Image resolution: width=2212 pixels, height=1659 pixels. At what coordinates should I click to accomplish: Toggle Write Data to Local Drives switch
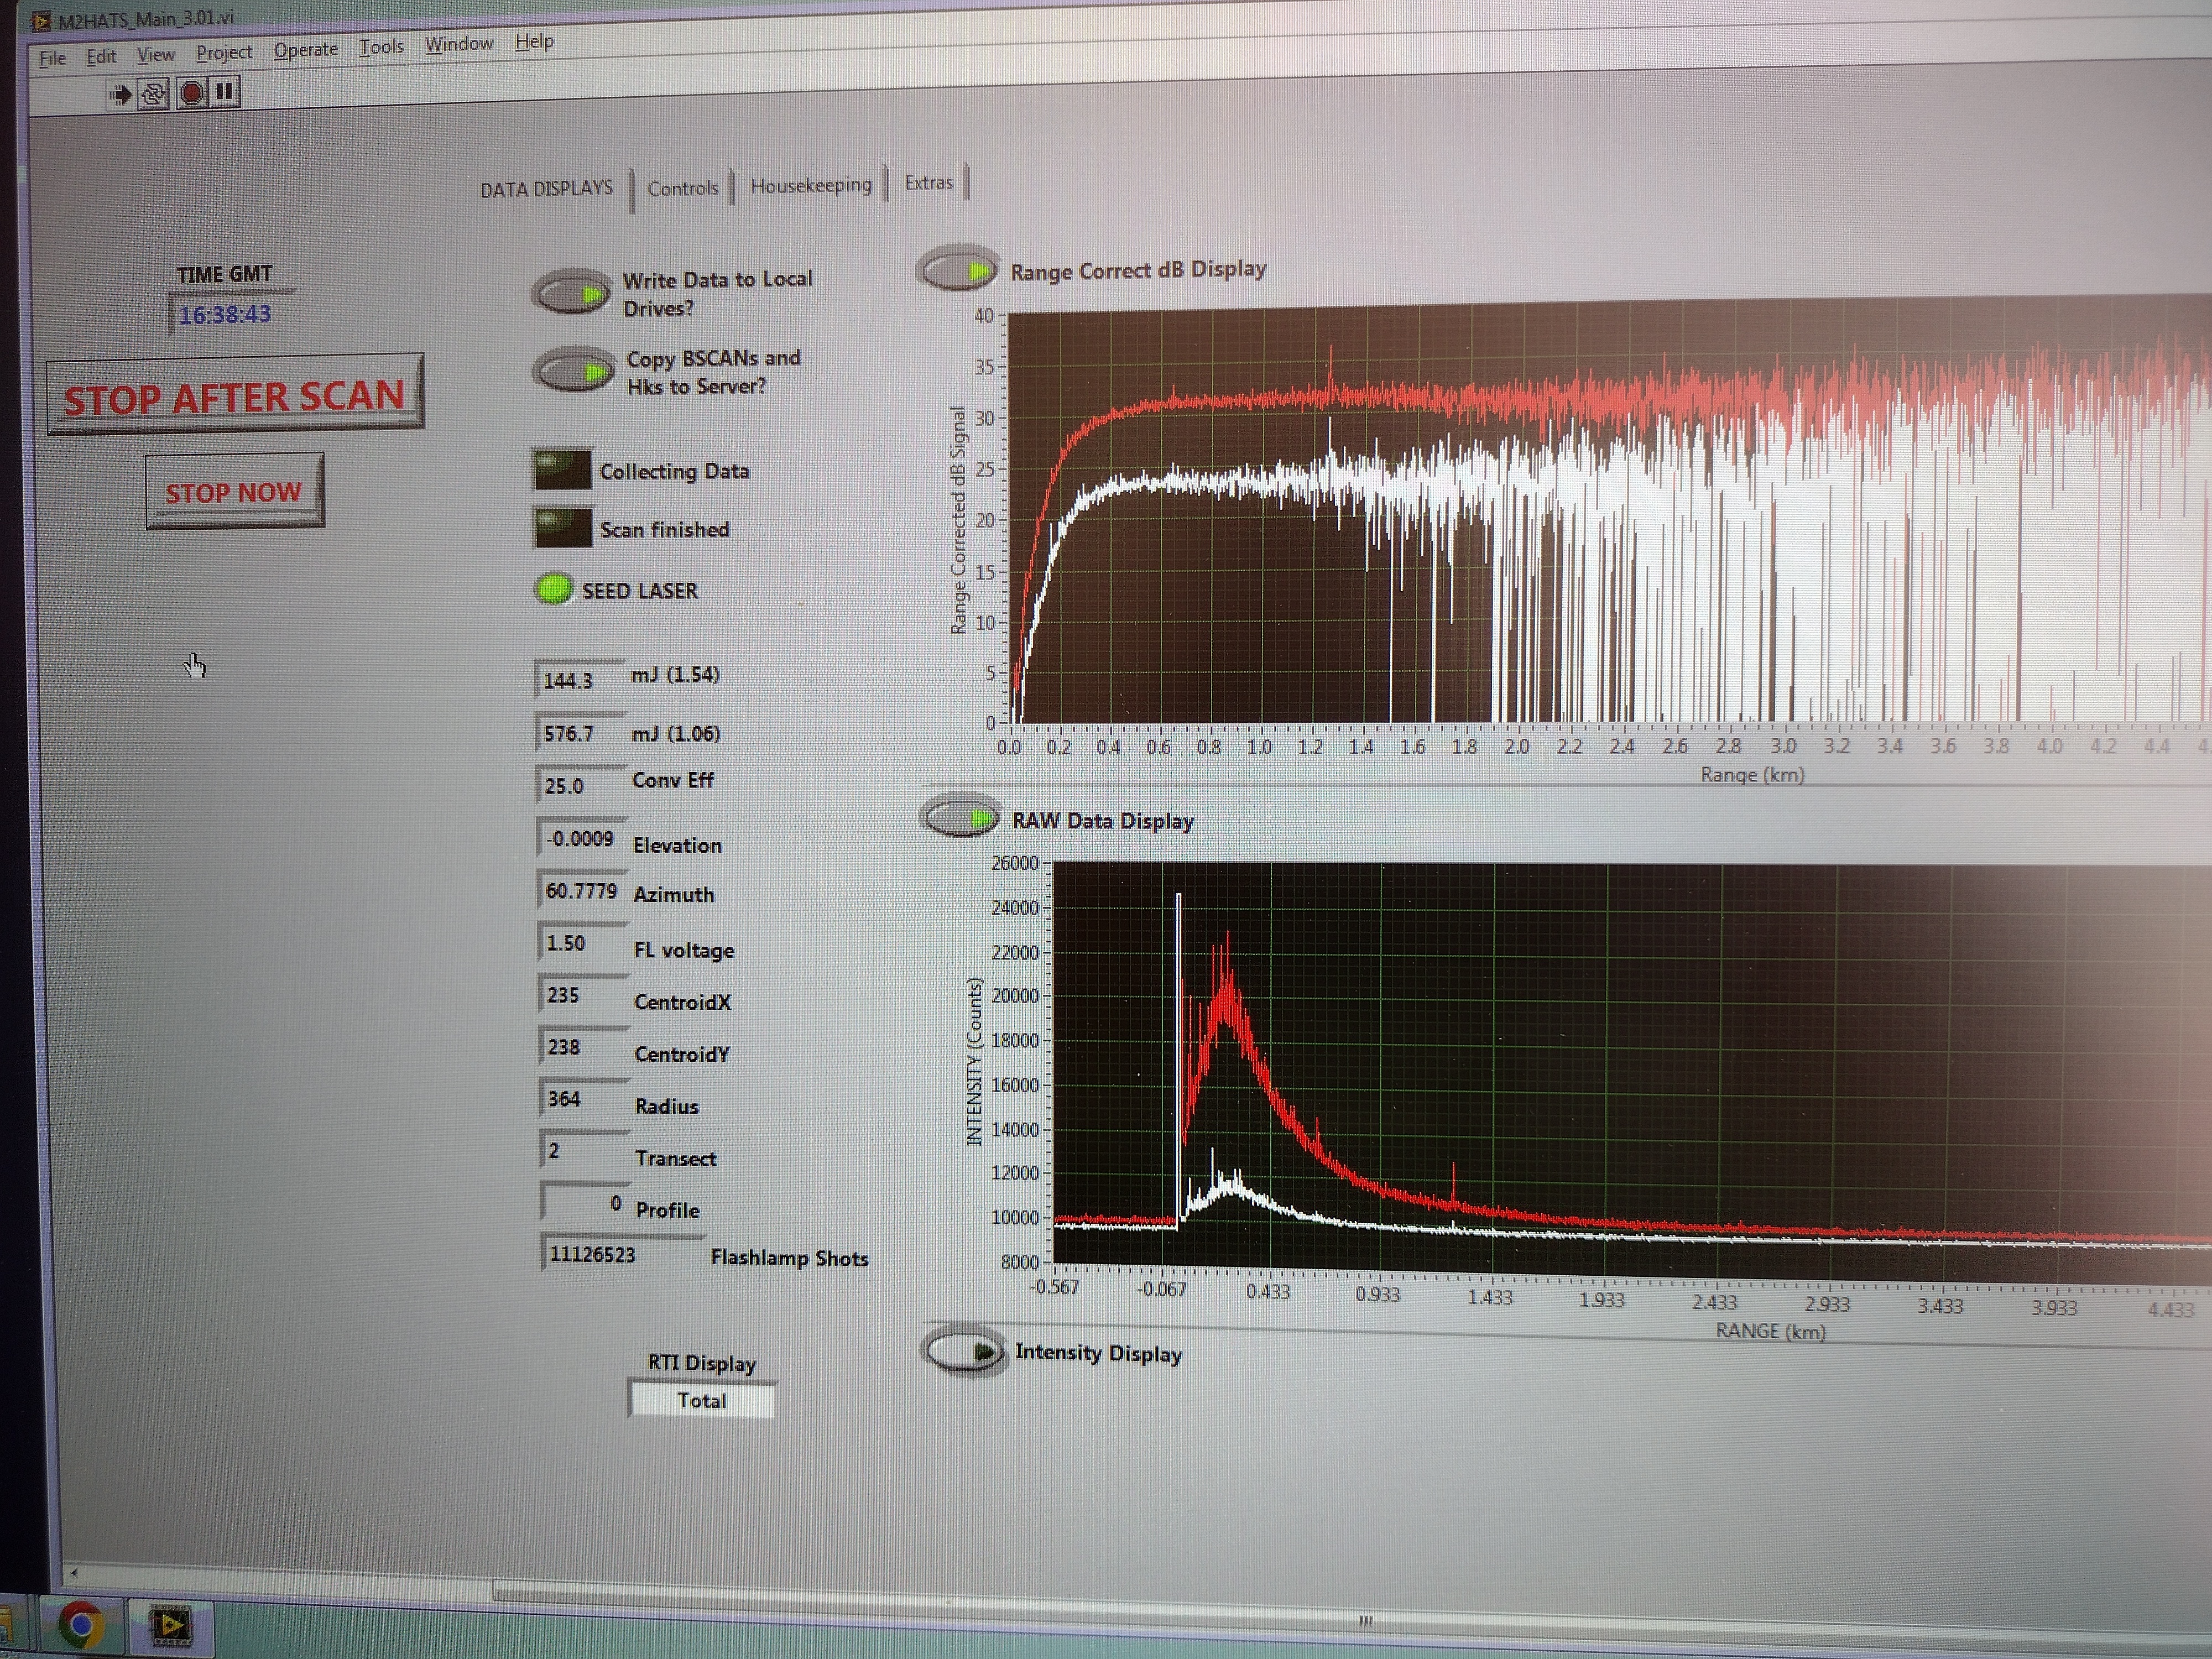[x=572, y=293]
